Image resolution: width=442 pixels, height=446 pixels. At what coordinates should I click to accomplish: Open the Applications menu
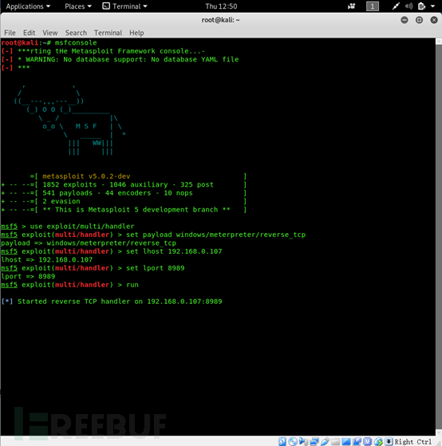[28, 6]
